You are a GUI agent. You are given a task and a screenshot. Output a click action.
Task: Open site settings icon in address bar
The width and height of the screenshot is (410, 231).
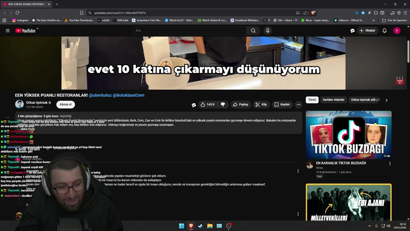90,13
